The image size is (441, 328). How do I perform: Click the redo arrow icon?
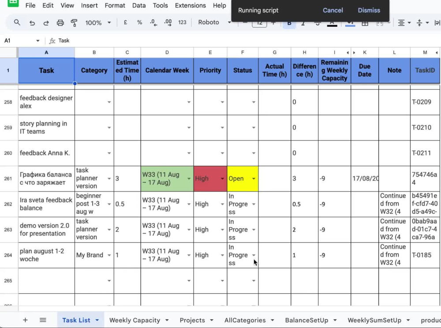pos(46,23)
